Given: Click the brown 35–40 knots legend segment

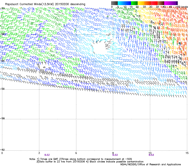Looking at the screenshot, I should (x=161, y=3).
